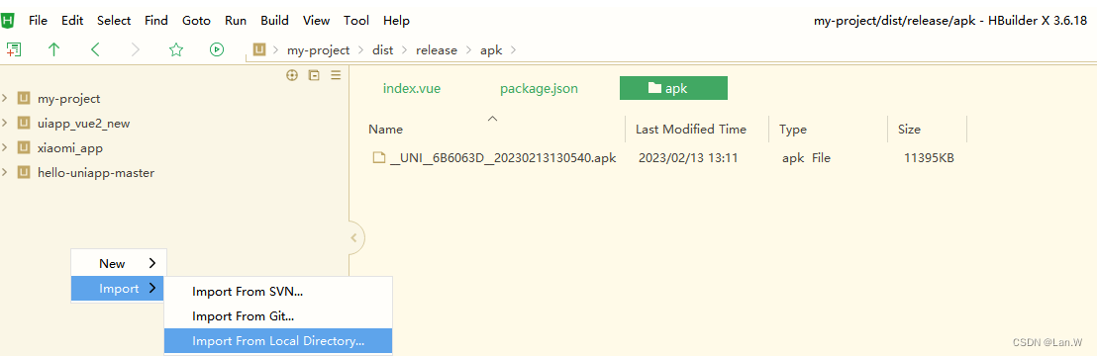Click the green up arrow icon

[53, 49]
